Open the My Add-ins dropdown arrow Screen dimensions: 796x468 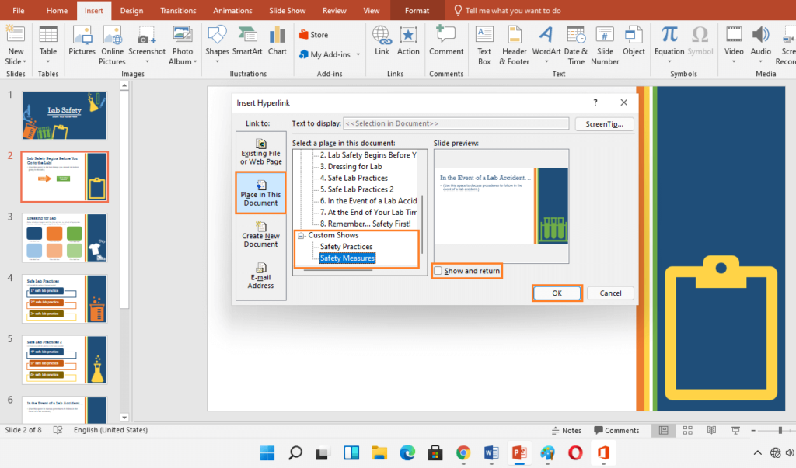pyautogui.click(x=358, y=54)
